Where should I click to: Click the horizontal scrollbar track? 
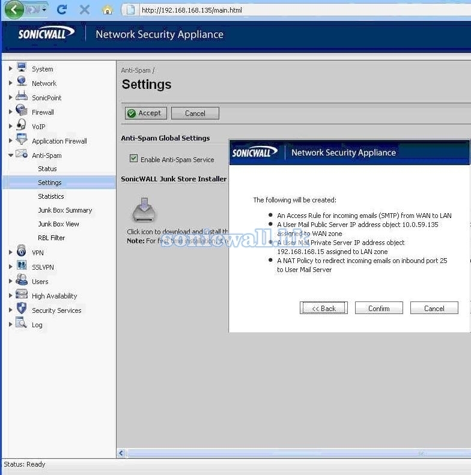click(298, 453)
